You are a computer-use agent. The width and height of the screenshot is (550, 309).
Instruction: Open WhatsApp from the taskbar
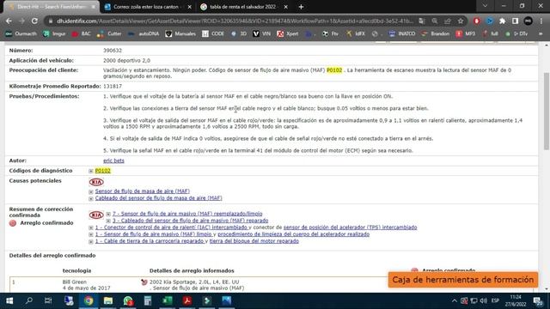[128, 300]
